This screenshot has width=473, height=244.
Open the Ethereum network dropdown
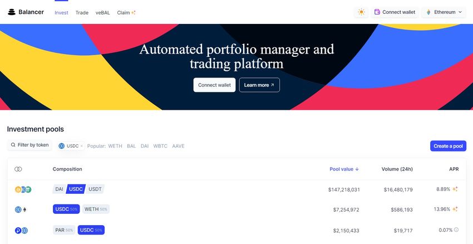coord(444,12)
